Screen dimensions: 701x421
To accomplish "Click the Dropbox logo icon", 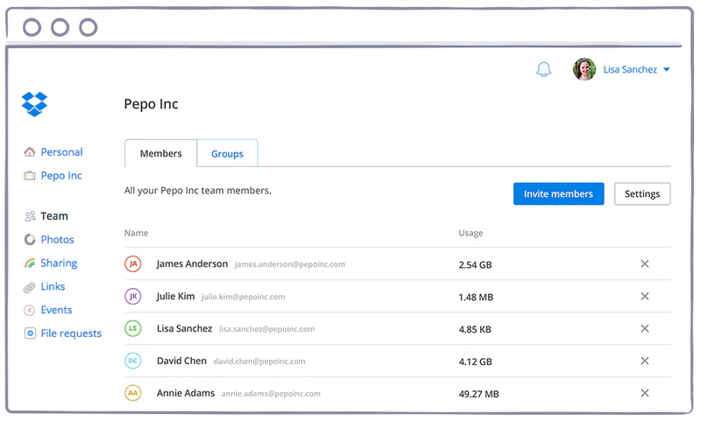I will [x=34, y=104].
